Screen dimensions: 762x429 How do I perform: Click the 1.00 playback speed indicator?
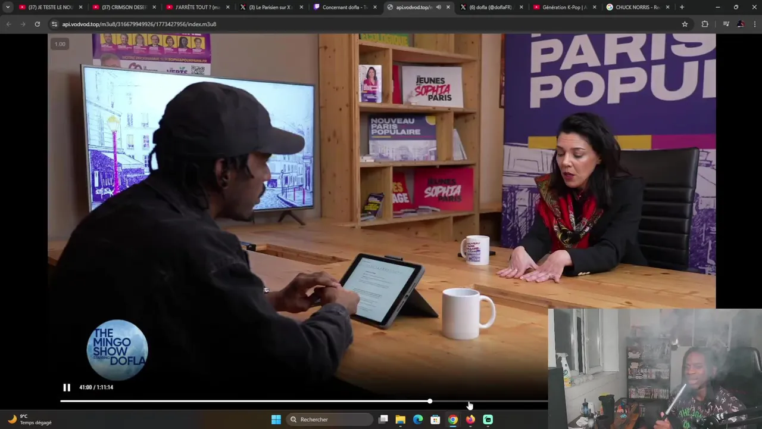[x=60, y=44]
